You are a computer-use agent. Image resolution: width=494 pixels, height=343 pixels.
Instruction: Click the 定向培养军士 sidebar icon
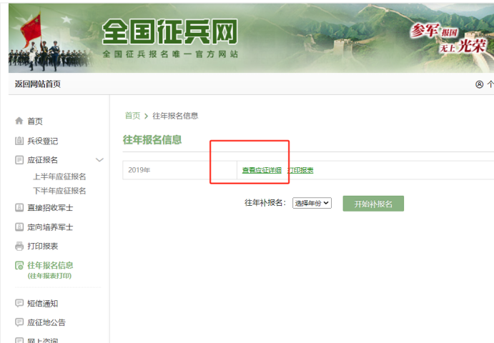click(19, 227)
